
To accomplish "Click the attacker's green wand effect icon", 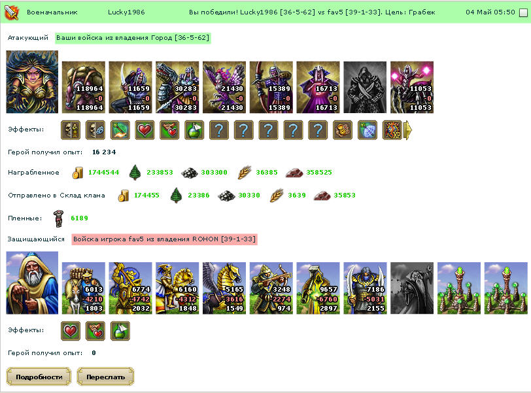I will click(120, 130).
